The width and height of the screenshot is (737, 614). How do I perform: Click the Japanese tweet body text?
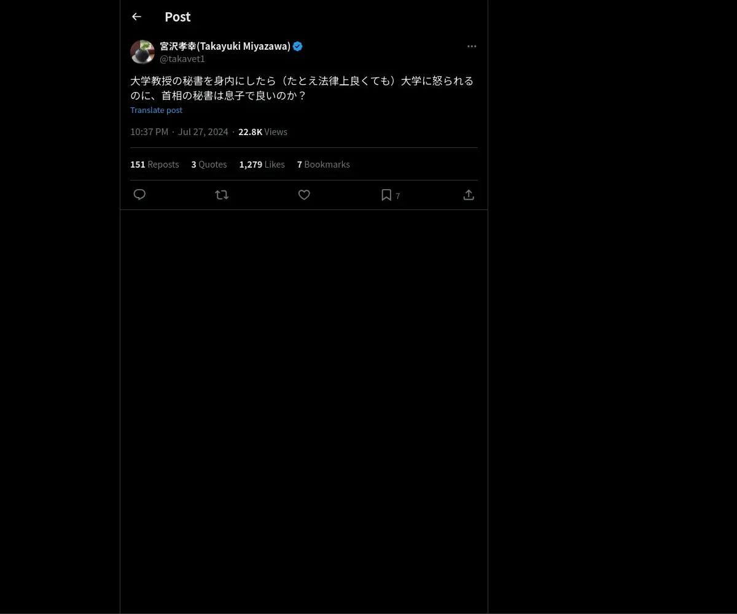(302, 88)
